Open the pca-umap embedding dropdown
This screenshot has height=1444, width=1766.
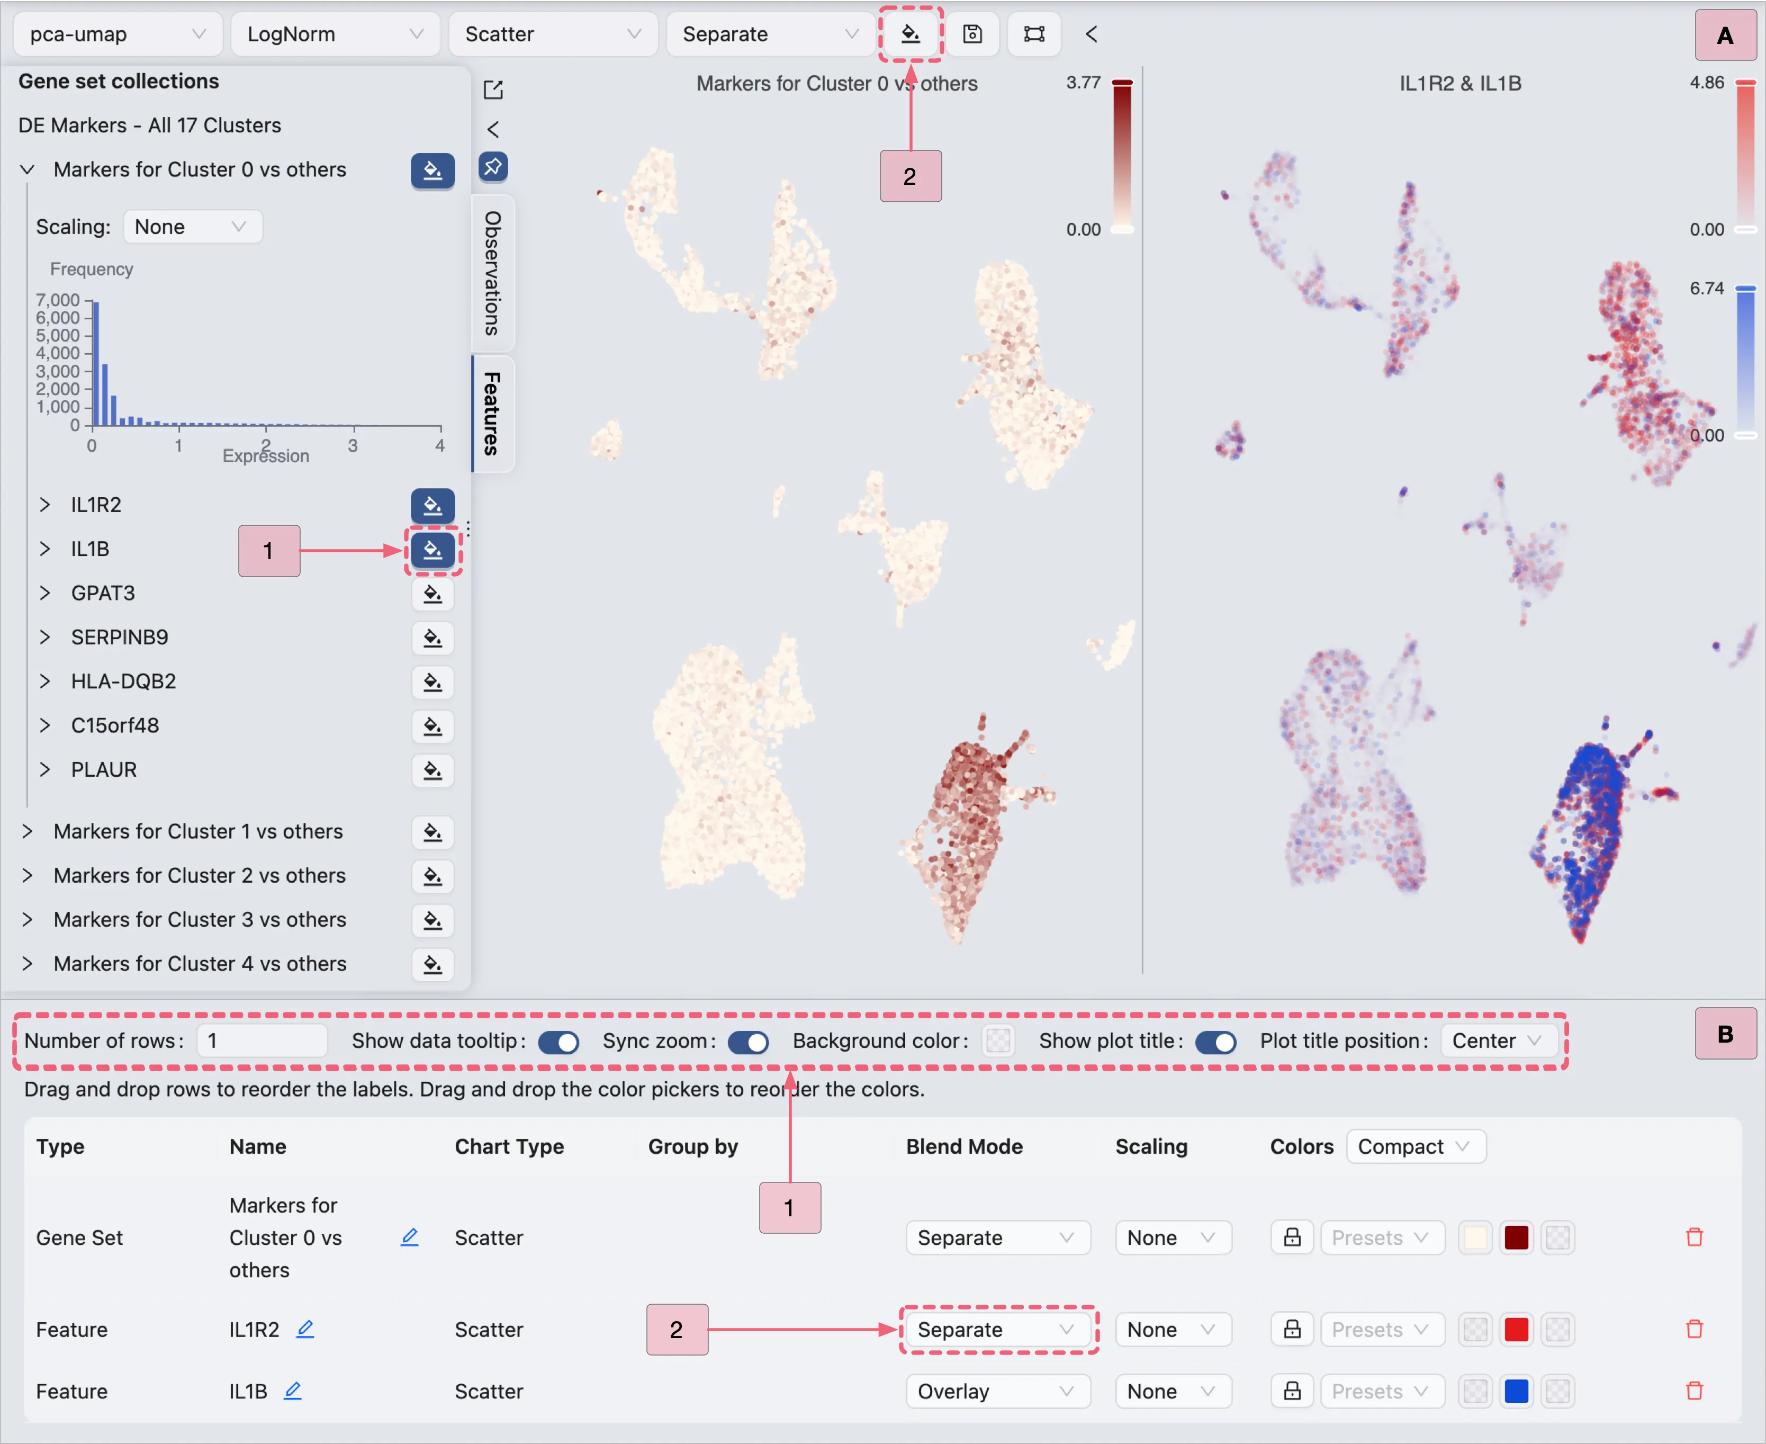[117, 34]
